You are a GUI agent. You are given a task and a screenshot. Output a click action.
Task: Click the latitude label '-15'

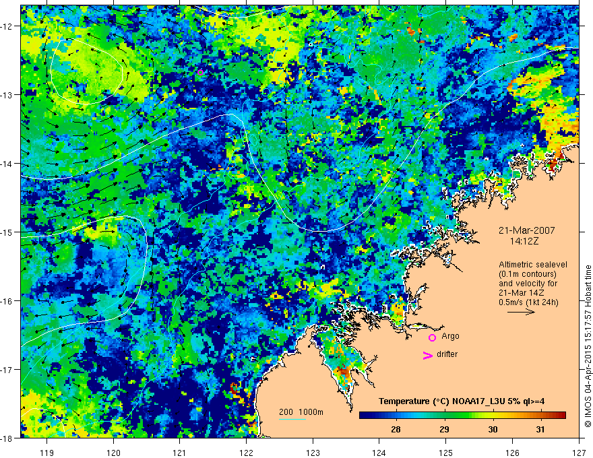tap(7, 232)
